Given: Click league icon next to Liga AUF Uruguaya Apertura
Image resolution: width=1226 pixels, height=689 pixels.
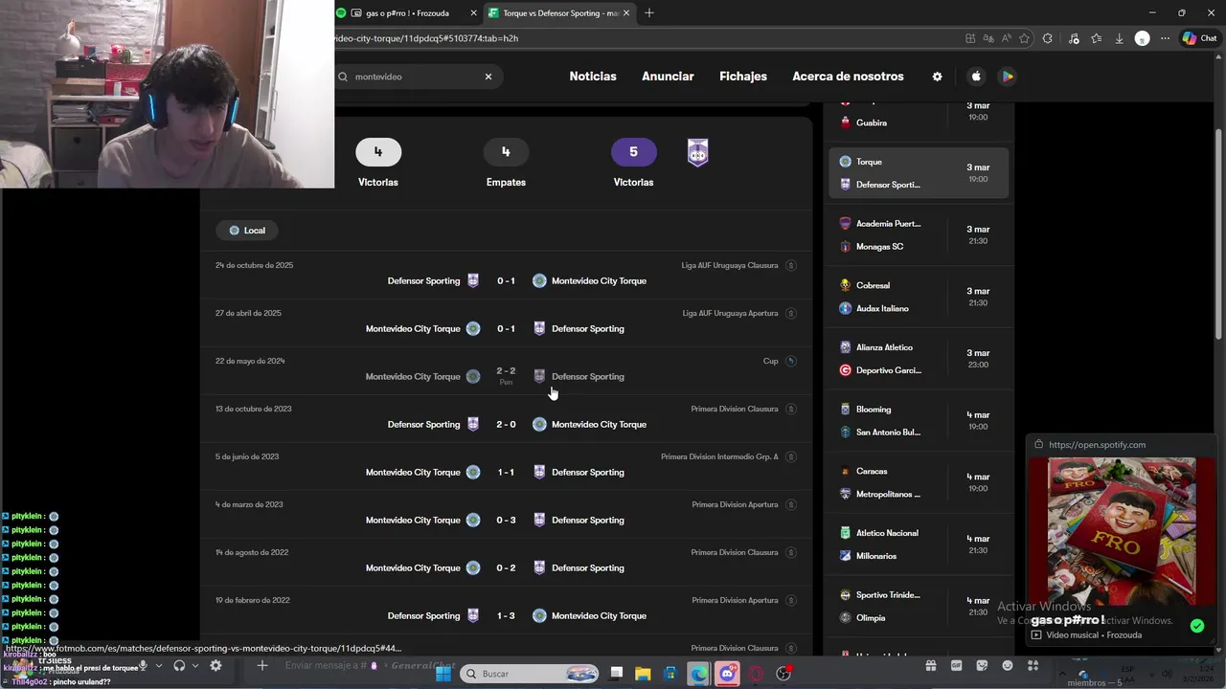Looking at the screenshot, I should coord(790,313).
